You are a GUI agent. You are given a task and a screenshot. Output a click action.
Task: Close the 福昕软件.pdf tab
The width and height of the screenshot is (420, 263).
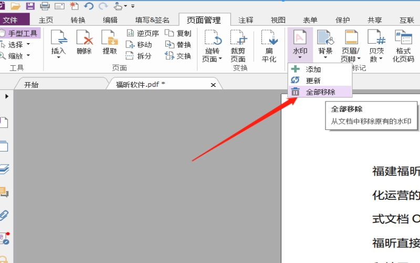coord(213,85)
